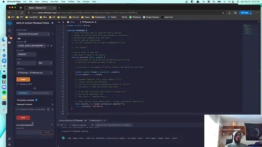The height and width of the screenshot is (147, 262).
Task: Click the Gas Limit input field
Action: click(x=26, y=54)
